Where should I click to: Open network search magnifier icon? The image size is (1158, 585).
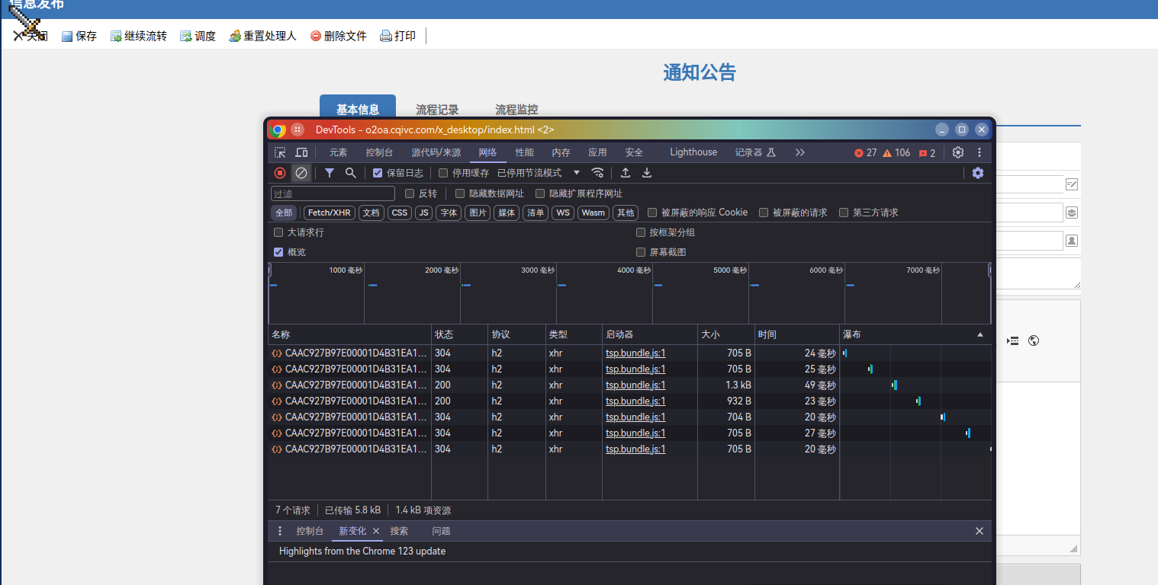[x=351, y=173]
